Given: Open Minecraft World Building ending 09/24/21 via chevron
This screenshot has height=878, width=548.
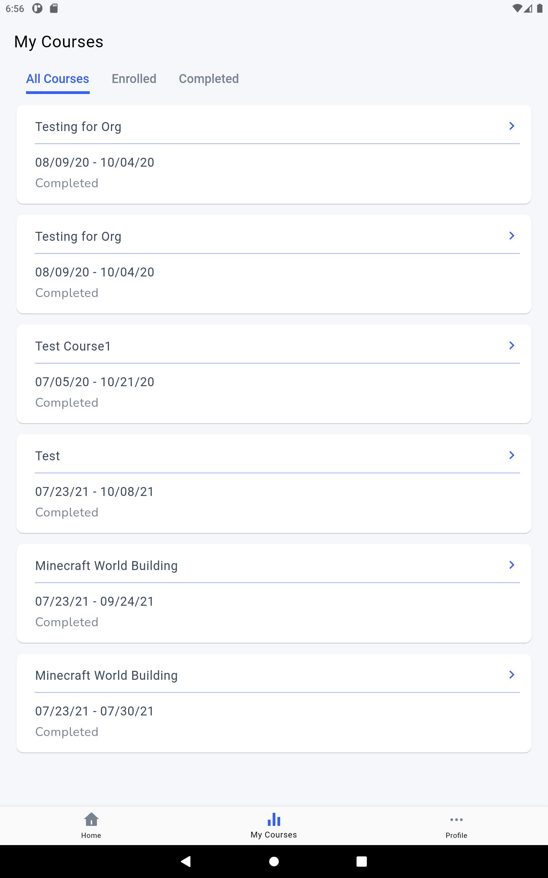Looking at the screenshot, I should 511,565.
